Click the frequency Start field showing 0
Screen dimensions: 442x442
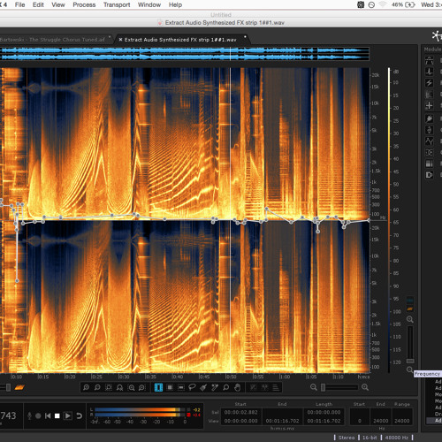tap(360, 421)
